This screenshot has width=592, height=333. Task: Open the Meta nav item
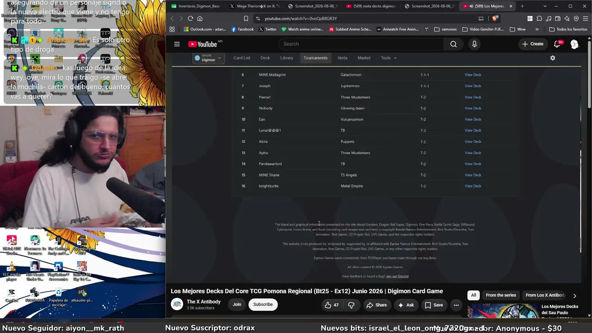[343, 58]
